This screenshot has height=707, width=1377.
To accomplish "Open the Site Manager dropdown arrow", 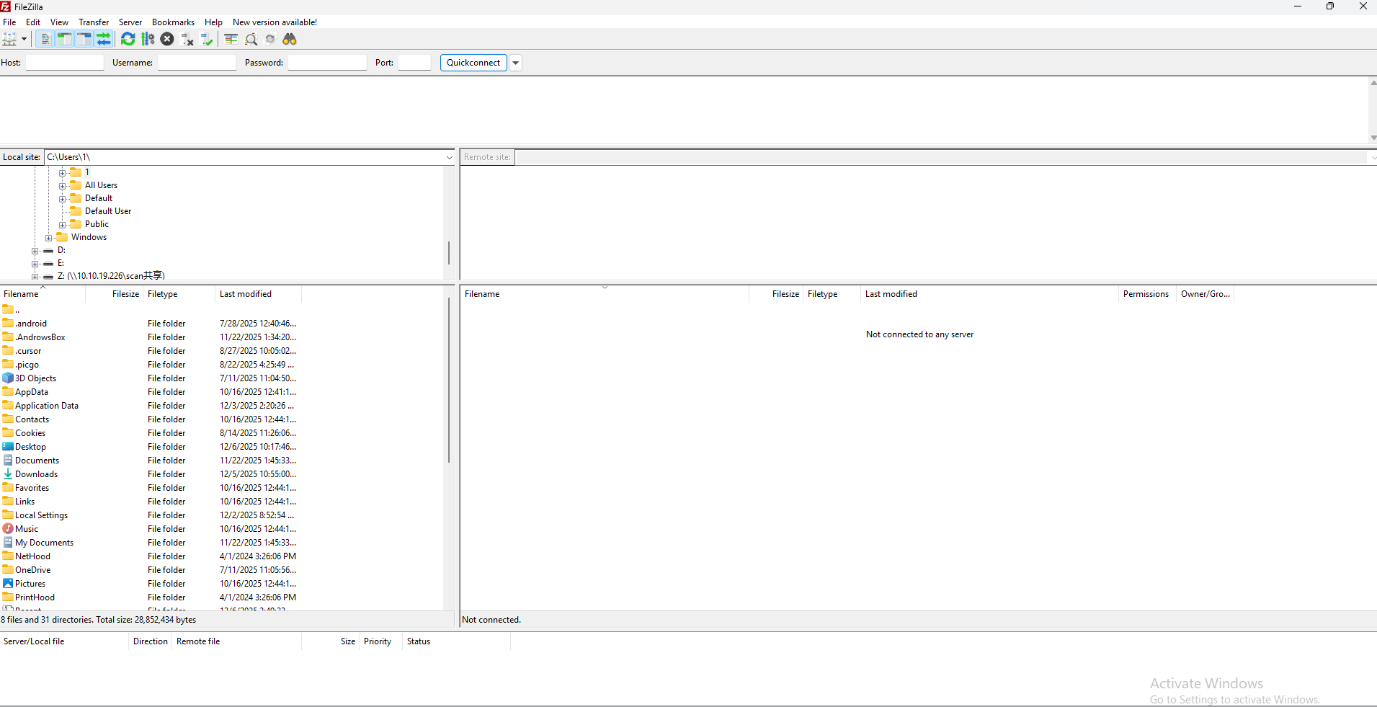I will click(24, 39).
